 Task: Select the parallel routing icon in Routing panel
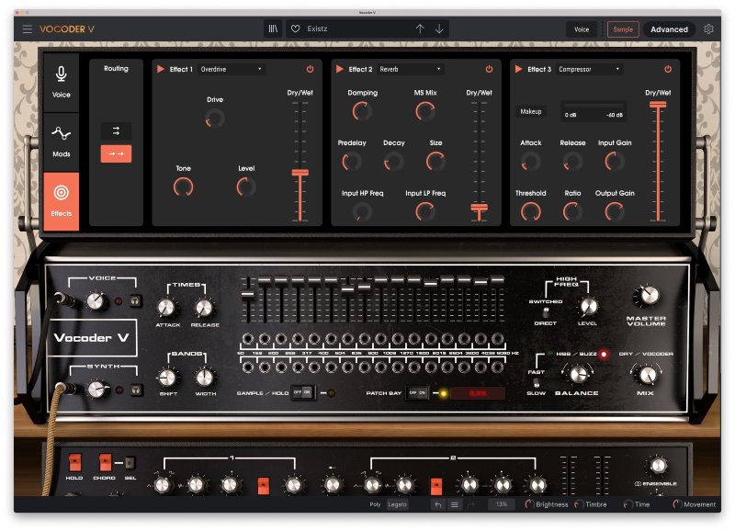click(x=115, y=131)
